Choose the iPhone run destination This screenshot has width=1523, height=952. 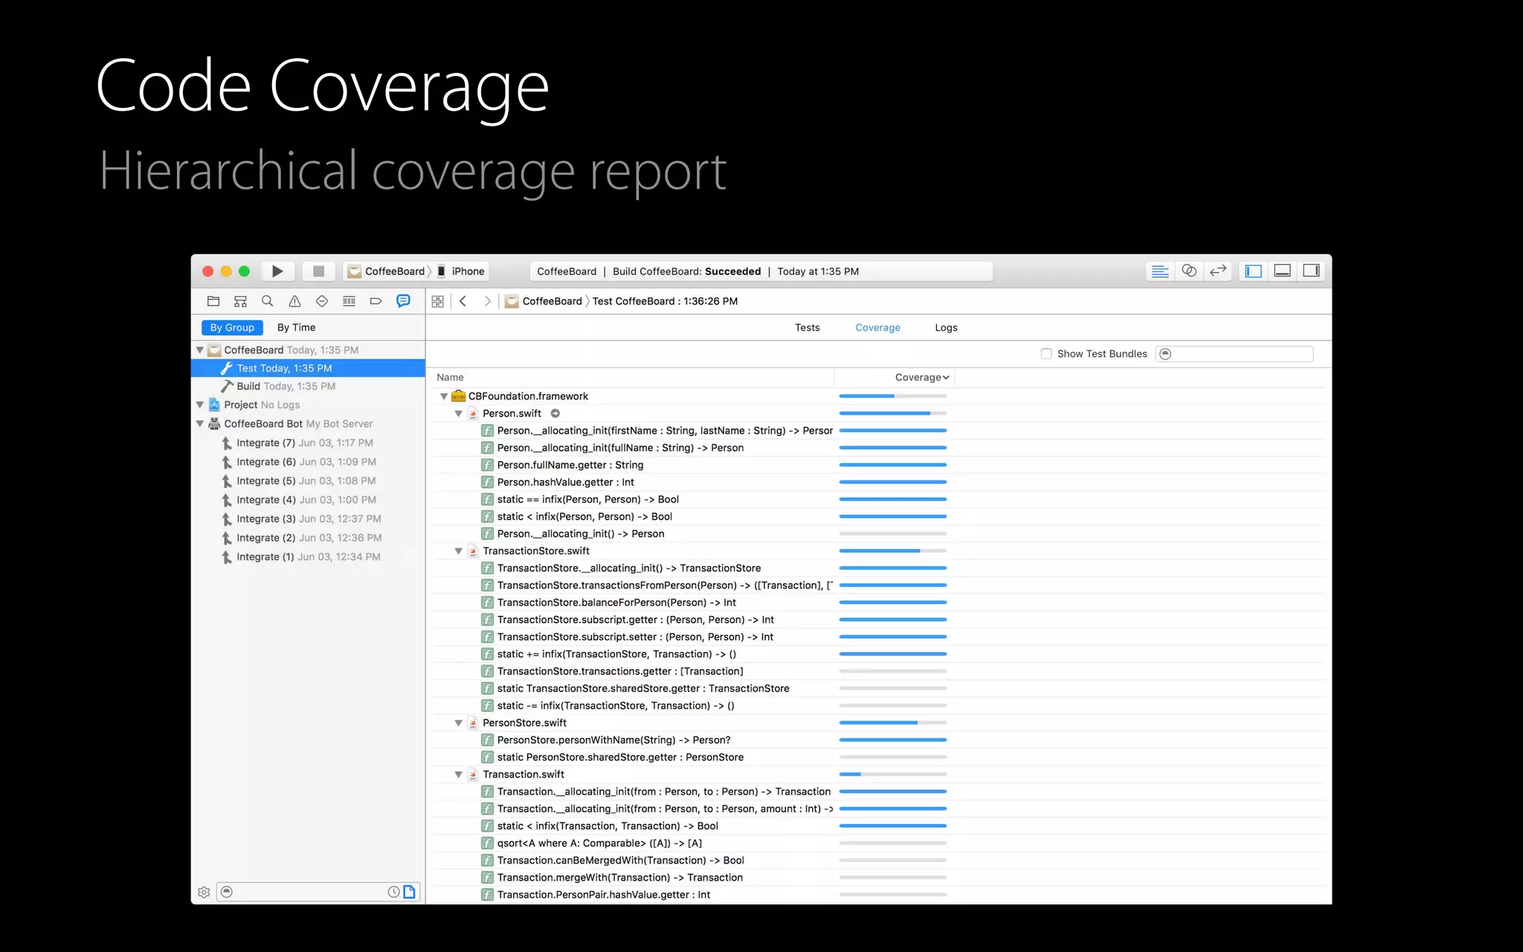click(x=461, y=271)
